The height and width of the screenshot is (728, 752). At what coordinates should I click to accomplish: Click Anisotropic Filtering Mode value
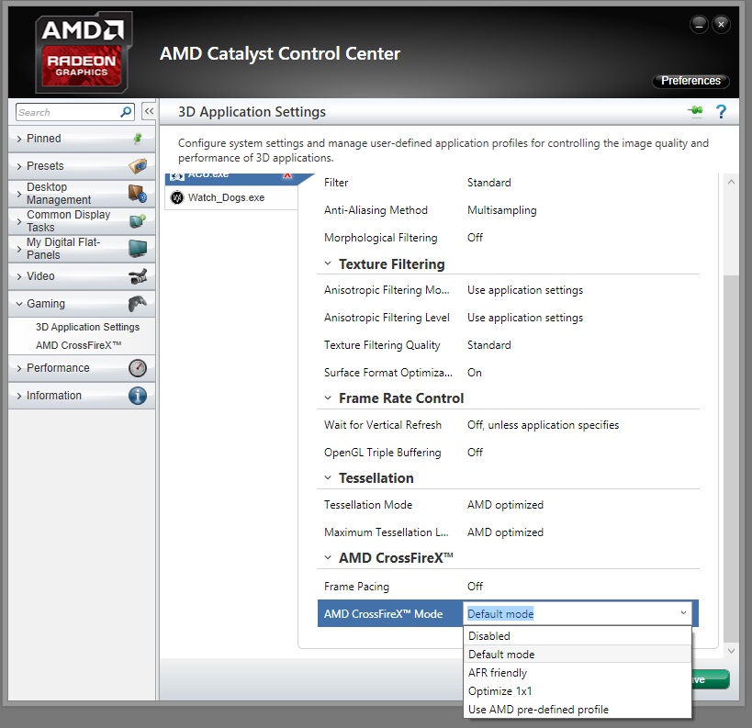click(x=525, y=290)
